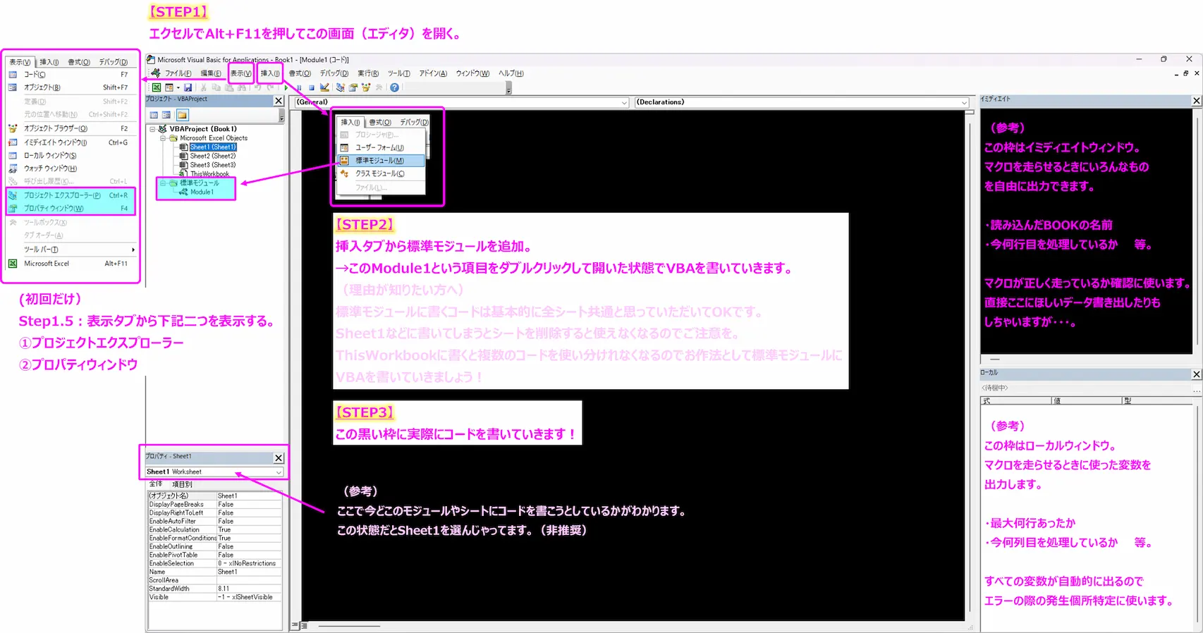Click the Undo arrow toolbar icon
This screenshot has height=633, width=1203.
tap(257, 87)
